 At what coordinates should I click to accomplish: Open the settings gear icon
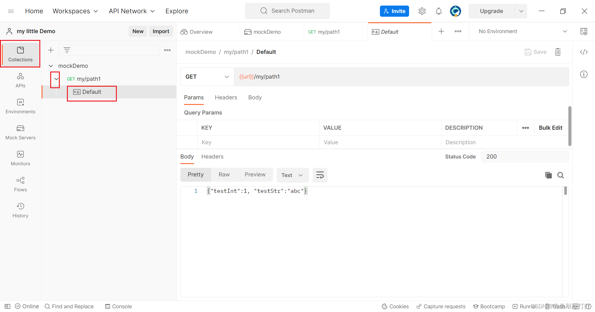422,11
